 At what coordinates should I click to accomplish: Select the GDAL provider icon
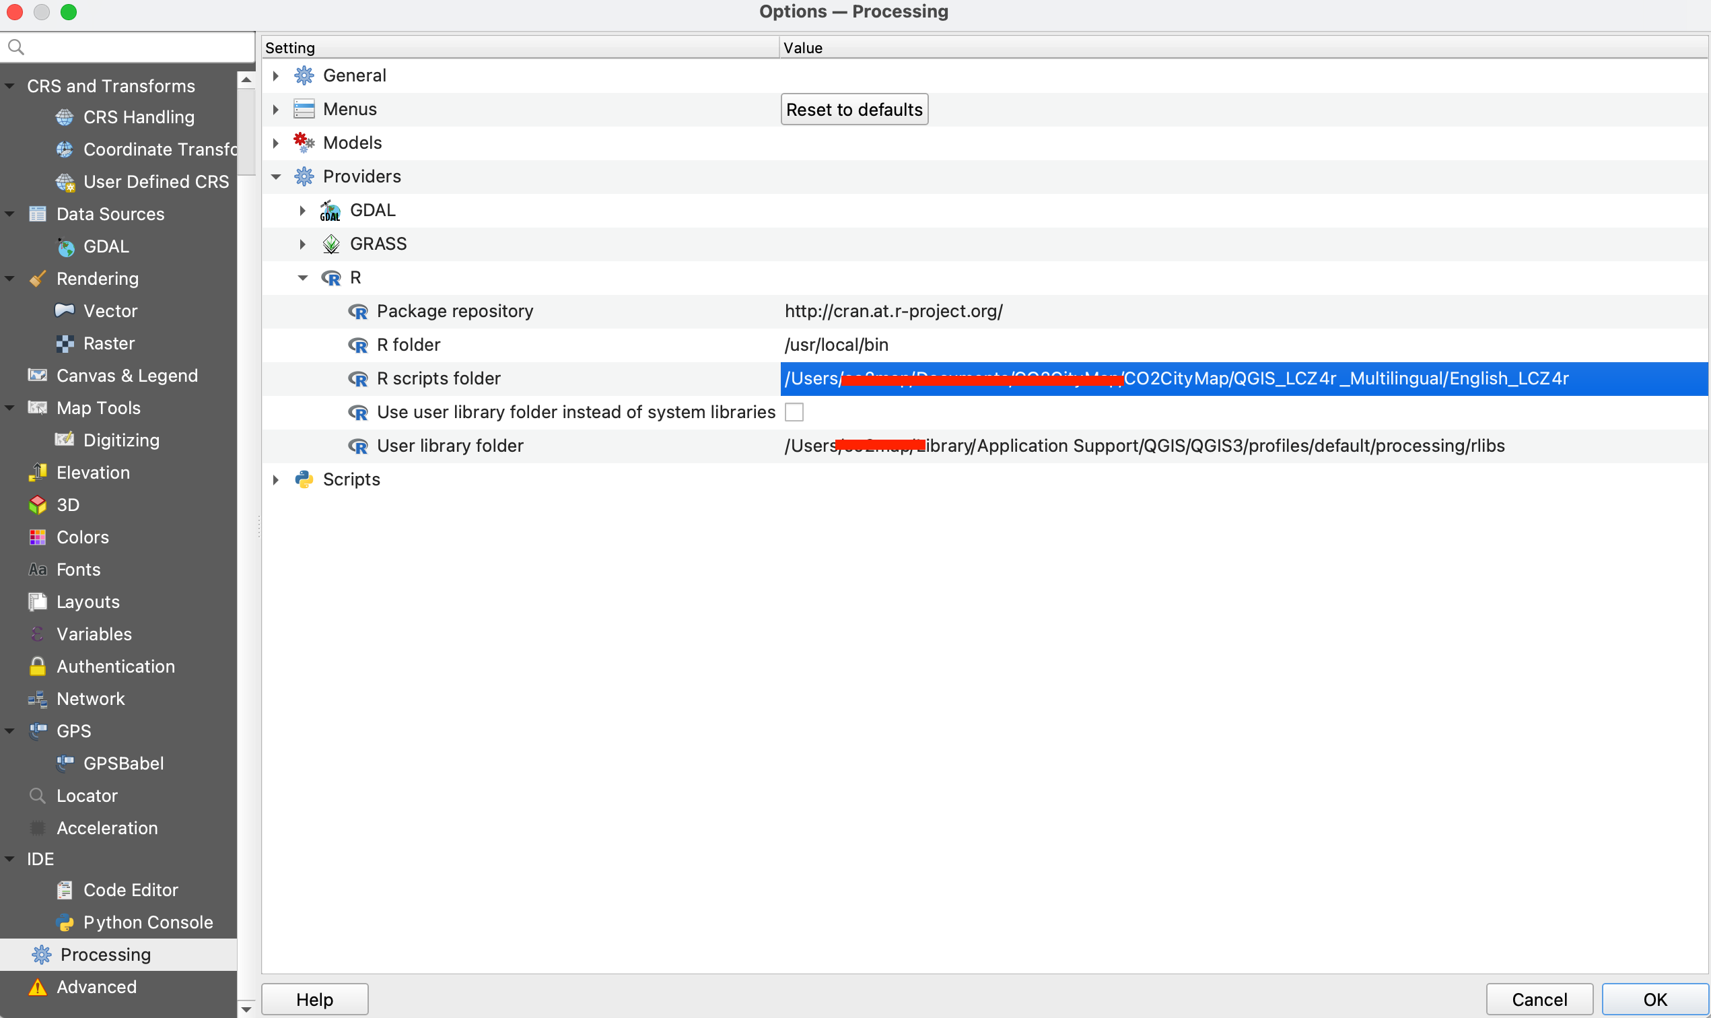tap(330, 210)
